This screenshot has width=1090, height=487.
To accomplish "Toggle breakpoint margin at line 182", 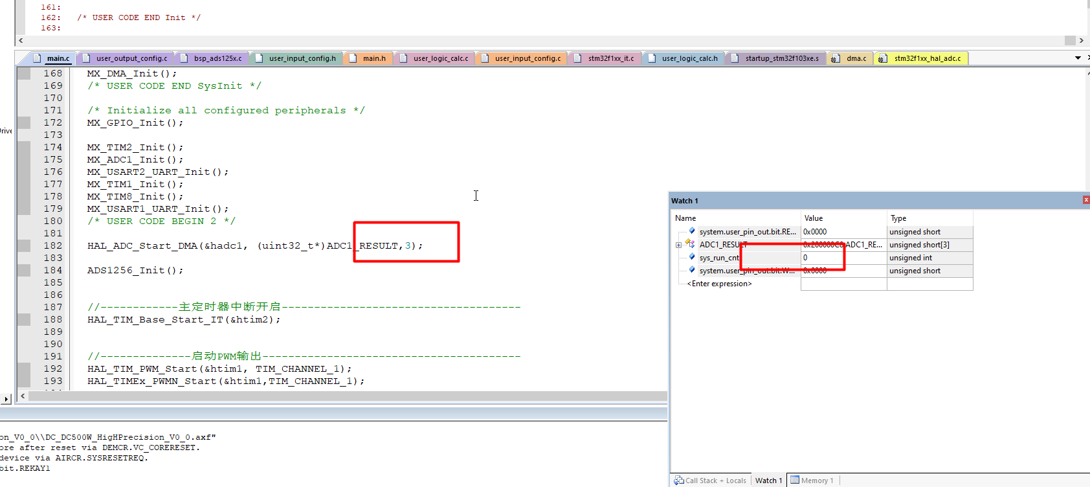I will (24, 245).
